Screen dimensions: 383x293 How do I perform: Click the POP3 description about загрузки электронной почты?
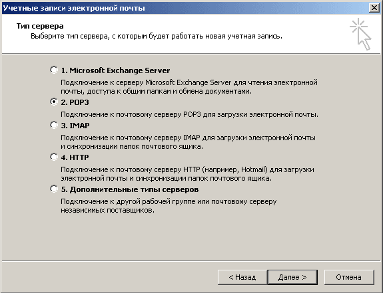(x=190, y=114)
